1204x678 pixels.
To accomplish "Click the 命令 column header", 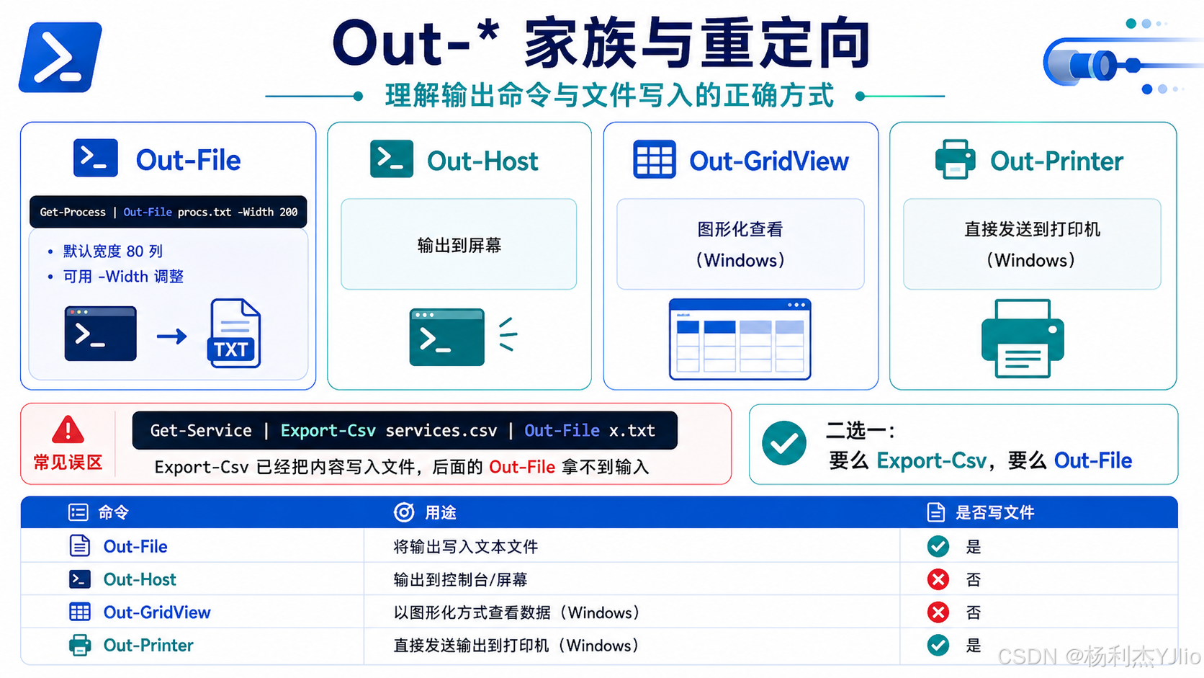I will tap(113, 512).
